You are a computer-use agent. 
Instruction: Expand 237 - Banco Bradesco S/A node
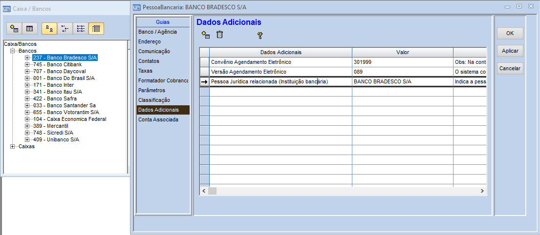(x=27, y=58)
